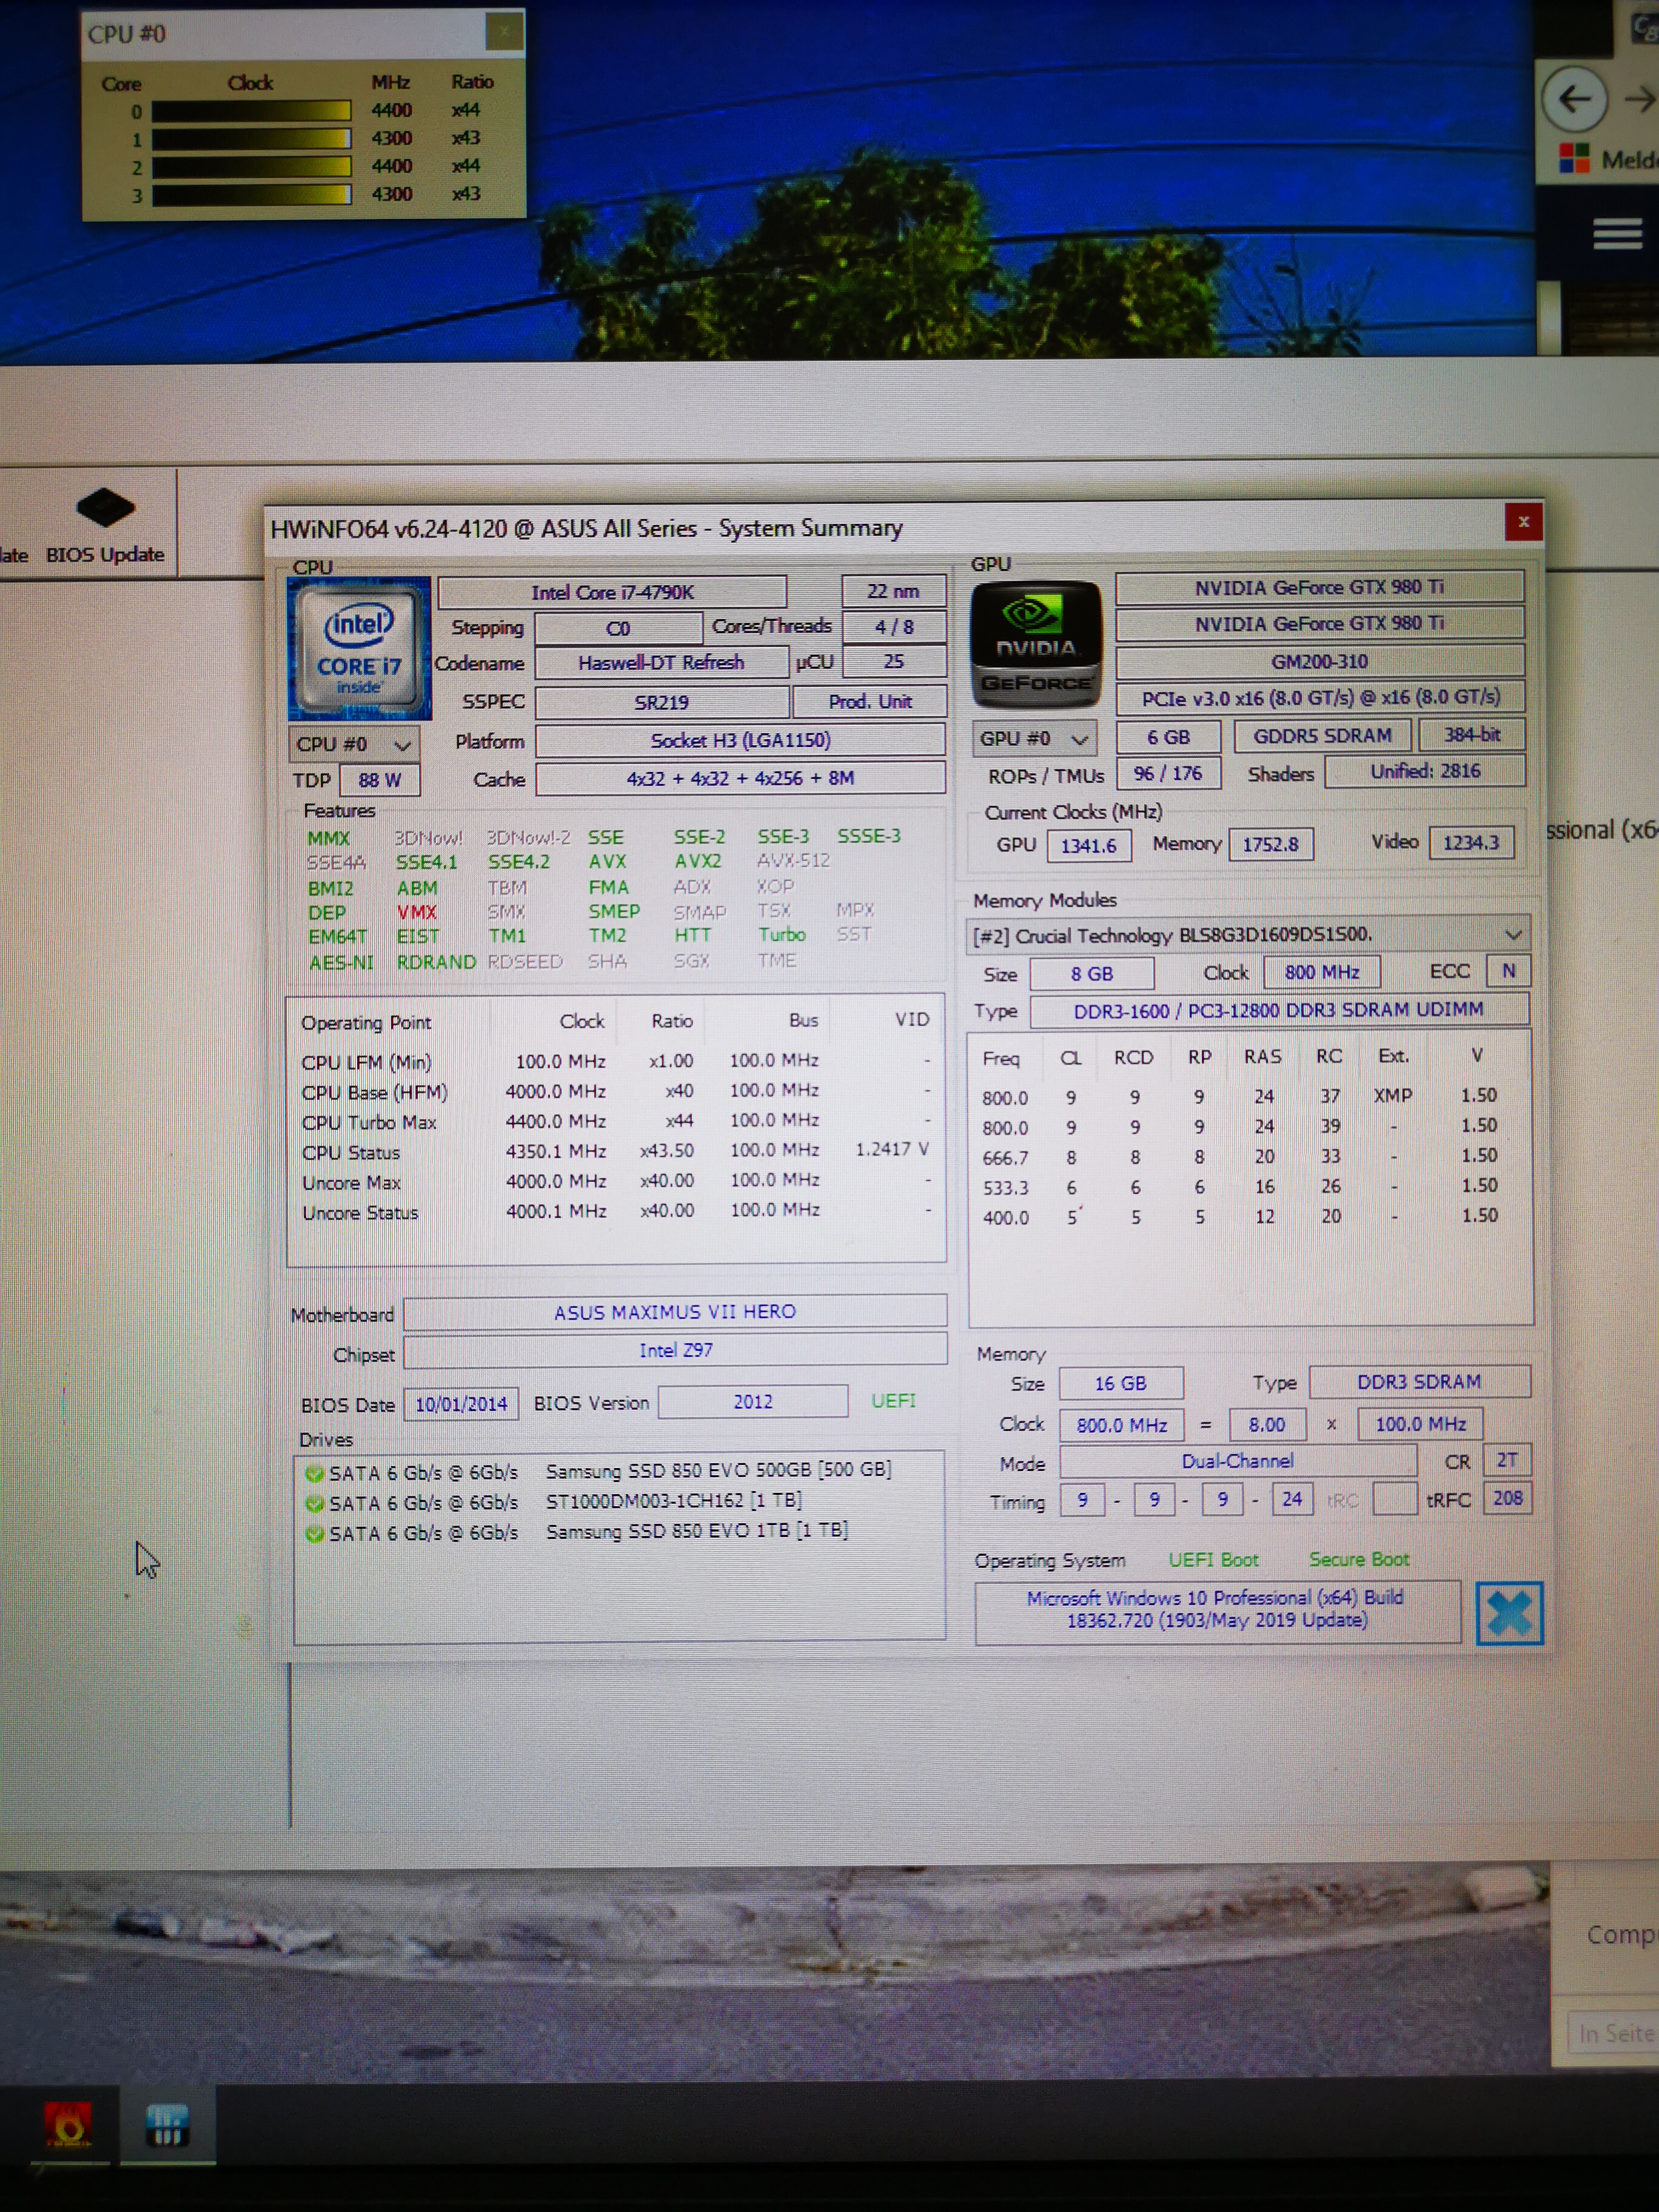
Task: Click the BIOS Update chip icon
Action: [105, 507]
